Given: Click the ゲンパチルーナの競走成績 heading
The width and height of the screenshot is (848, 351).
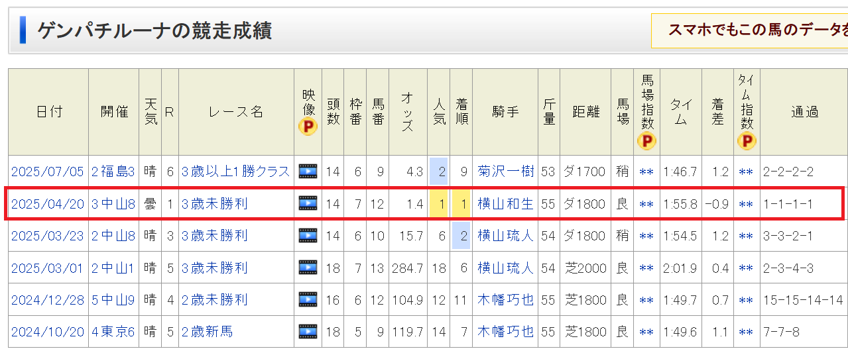Looking at the screenshot, I should [154, 30].
